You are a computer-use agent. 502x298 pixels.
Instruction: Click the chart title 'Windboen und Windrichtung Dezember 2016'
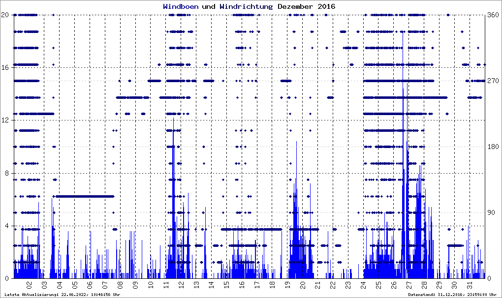coord(249,6)
